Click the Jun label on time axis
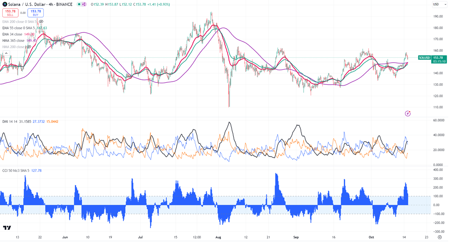The width and height of the screenshot is (452, 242). click(65, 237)
